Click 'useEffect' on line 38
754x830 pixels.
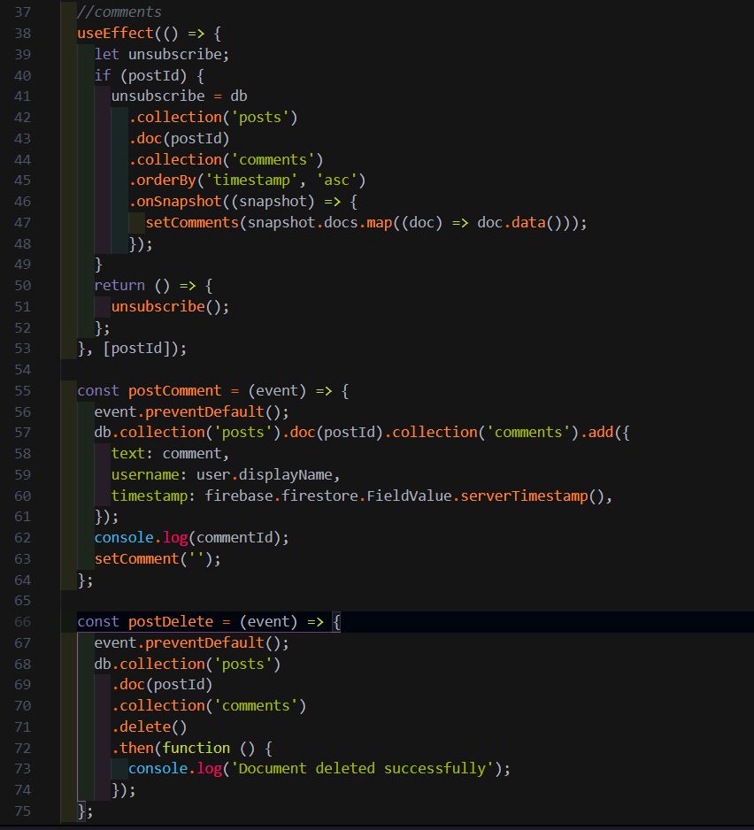(x=115, y=33)
